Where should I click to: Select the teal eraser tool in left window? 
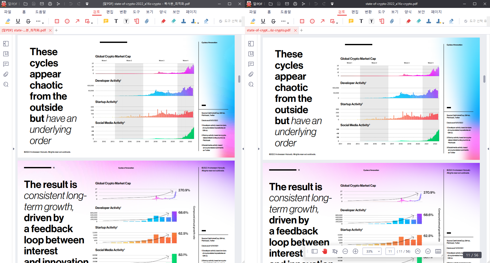tap(174, 21)
